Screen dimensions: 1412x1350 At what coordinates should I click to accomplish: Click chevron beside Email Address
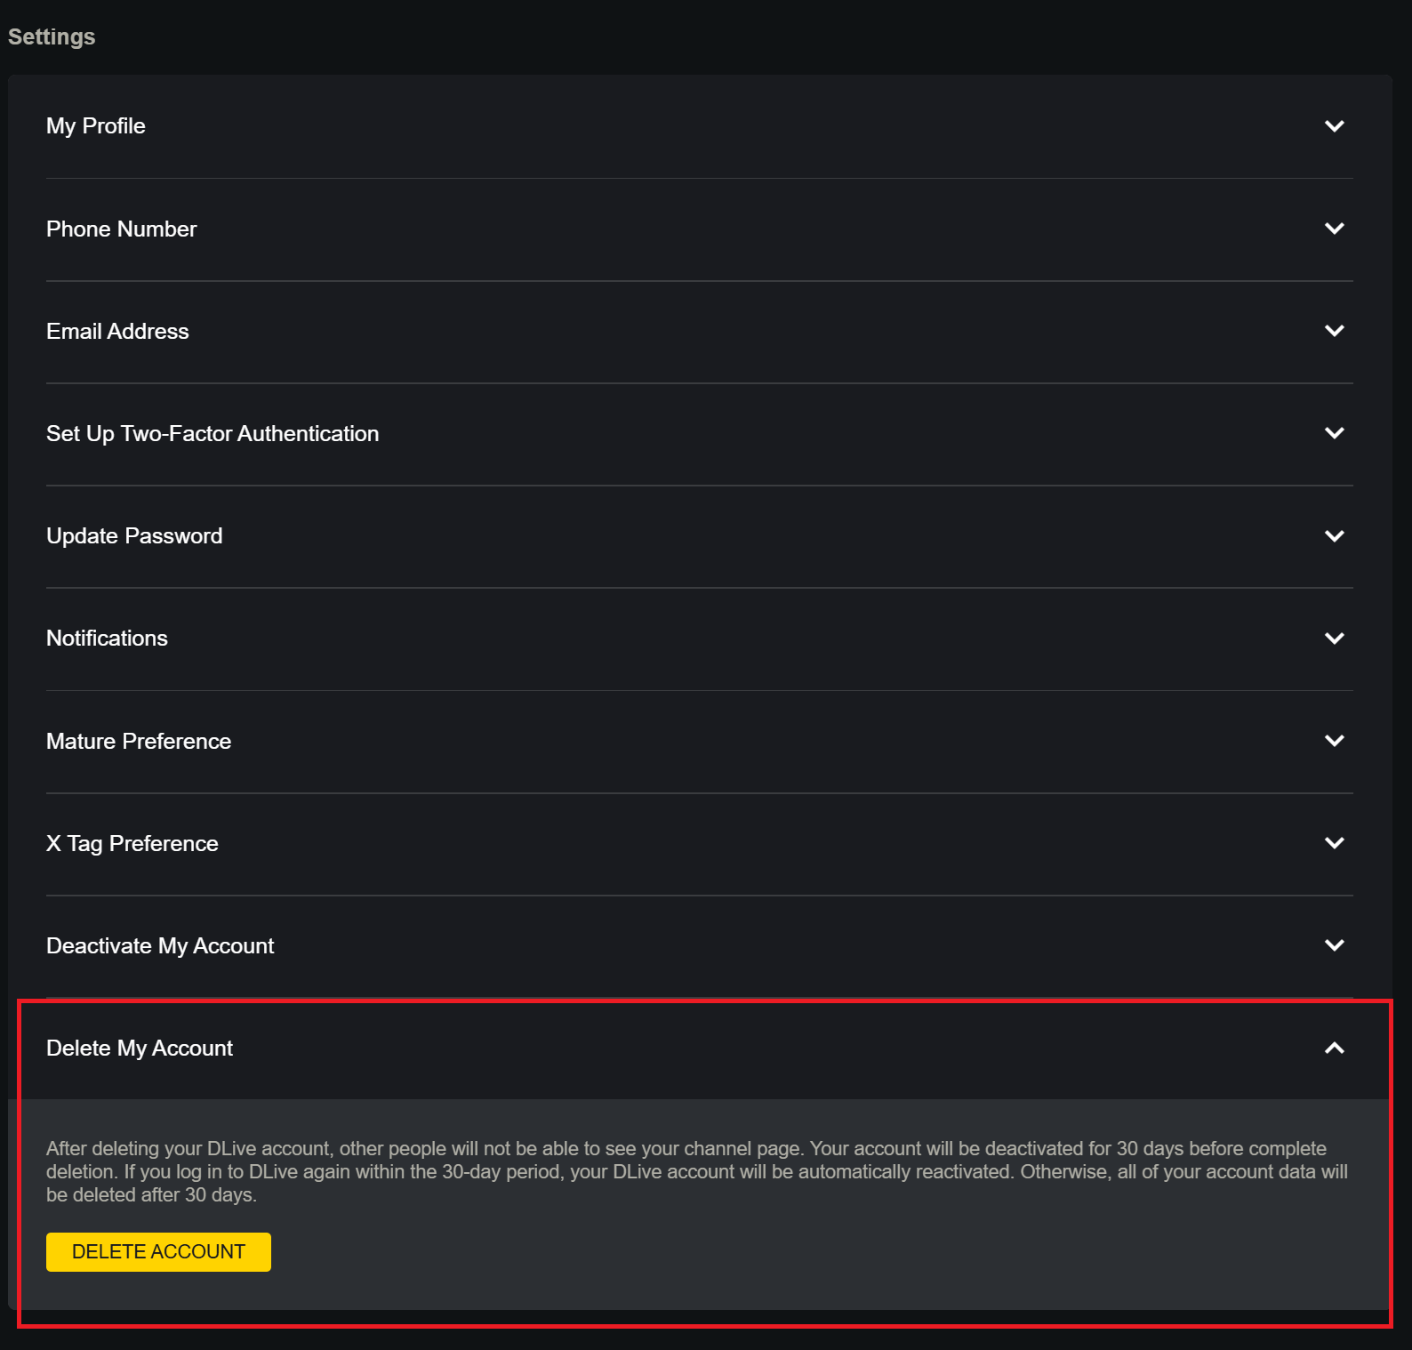pyautogui.click(x=1334, y=331)
